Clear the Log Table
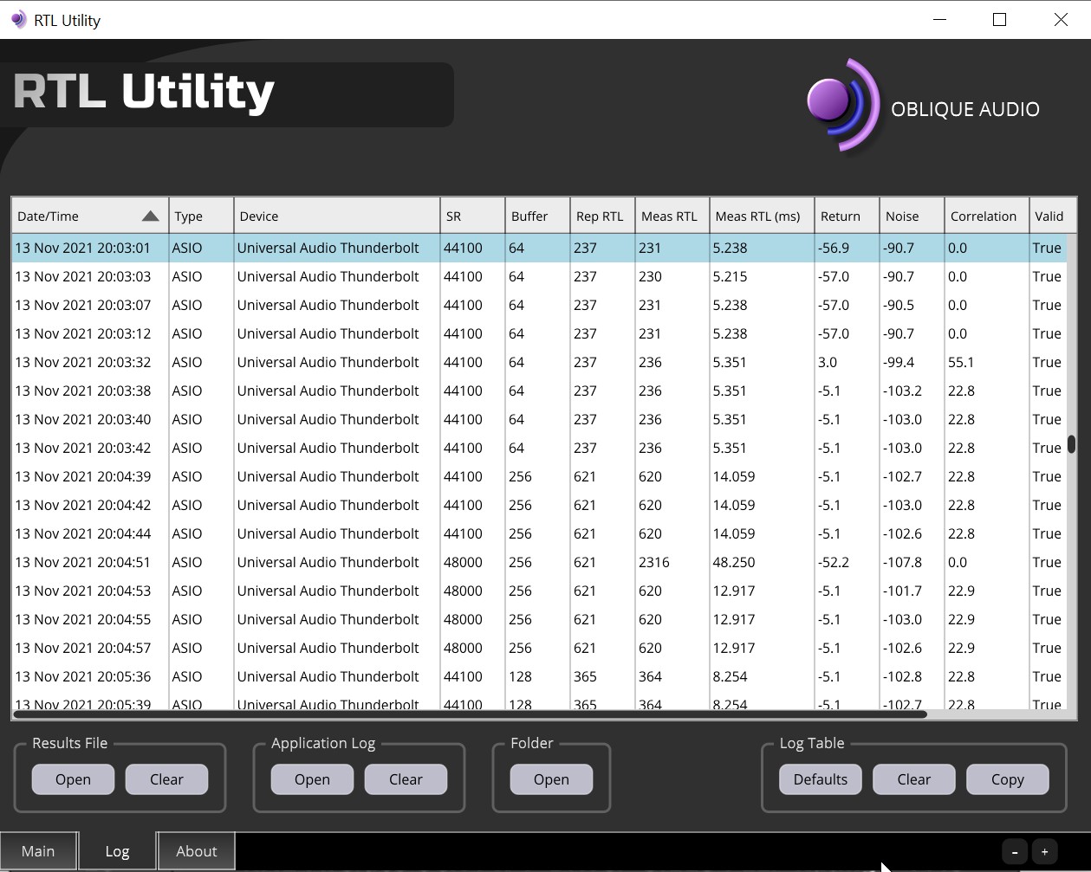The height and width of the screenshot is (872, 1091). 913,779
